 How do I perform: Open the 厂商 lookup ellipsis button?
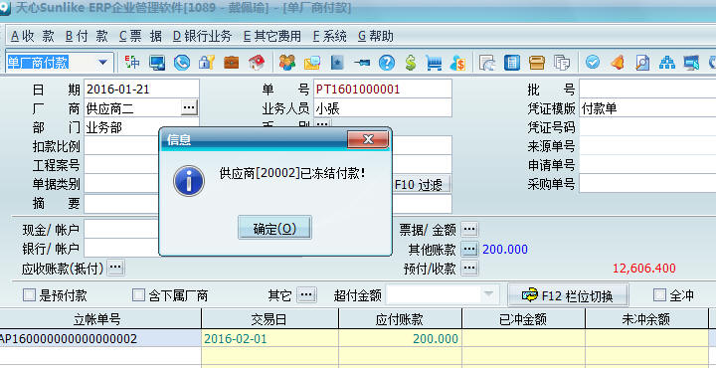coord(189,107)
